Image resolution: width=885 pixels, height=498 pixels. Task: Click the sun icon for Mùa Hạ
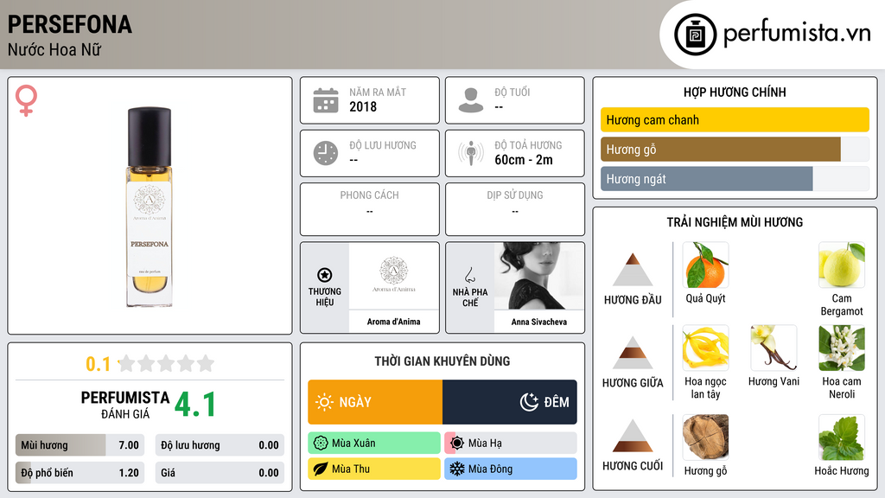point(457,444)
